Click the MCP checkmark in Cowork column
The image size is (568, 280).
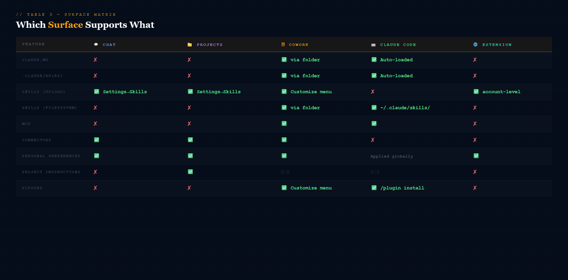[x=284, y=123]
